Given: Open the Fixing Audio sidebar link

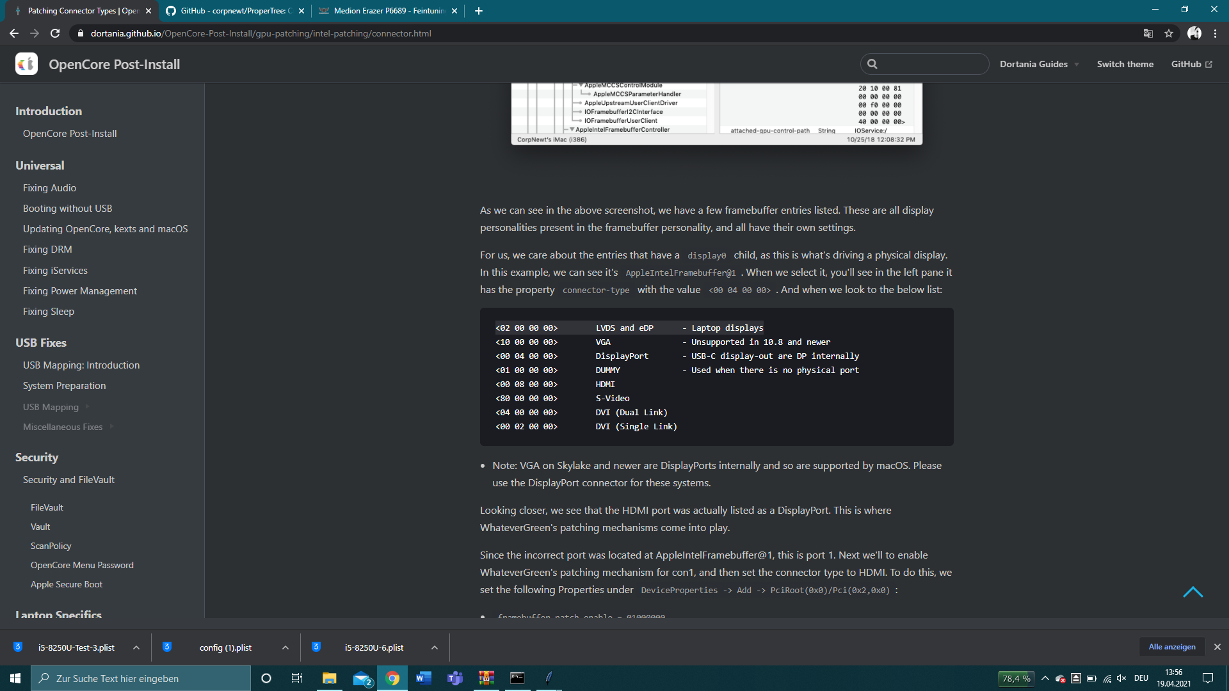Looking at the screenshot, I should [x=49, y=188].
